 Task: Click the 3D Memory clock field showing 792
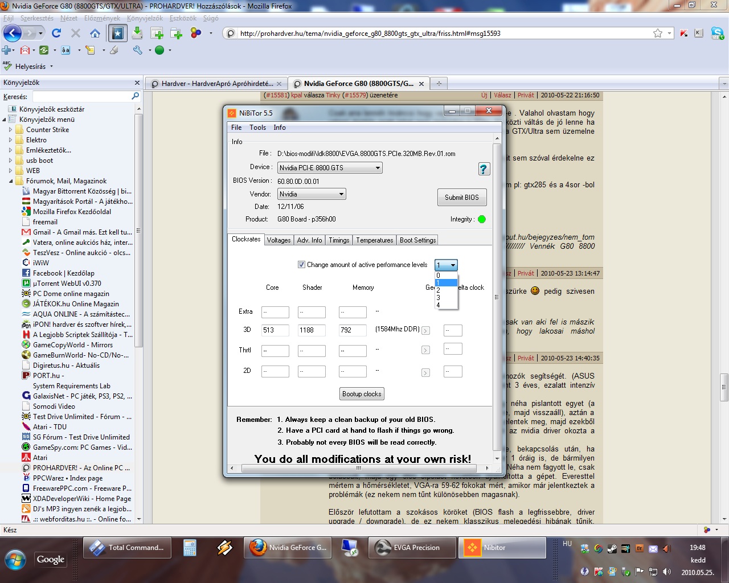pyautogui.click(x=353, y=330)
